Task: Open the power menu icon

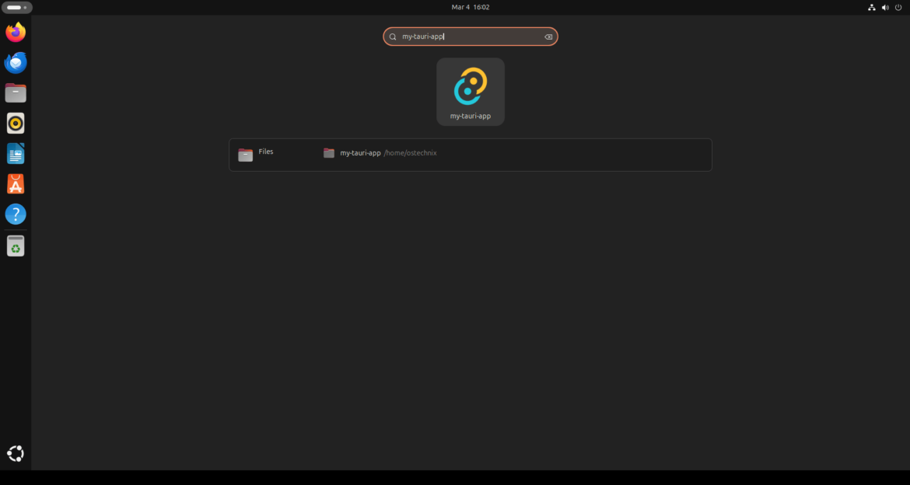Action: tap(898, 7)
